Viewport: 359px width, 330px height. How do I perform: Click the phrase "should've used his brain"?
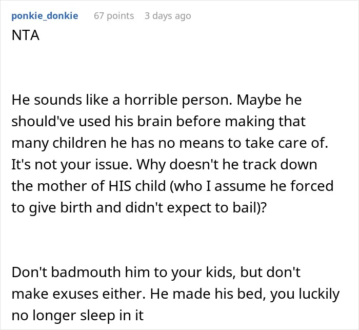point(92,121)
